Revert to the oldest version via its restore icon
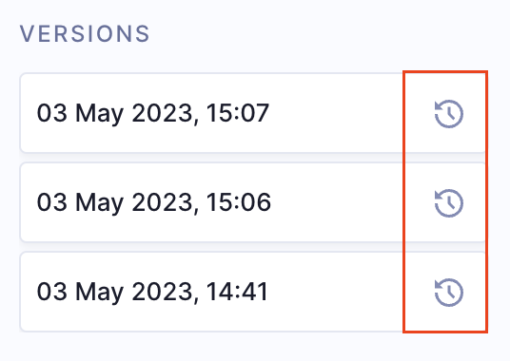Viewport: 510px width, 361px height. [449, 293]
